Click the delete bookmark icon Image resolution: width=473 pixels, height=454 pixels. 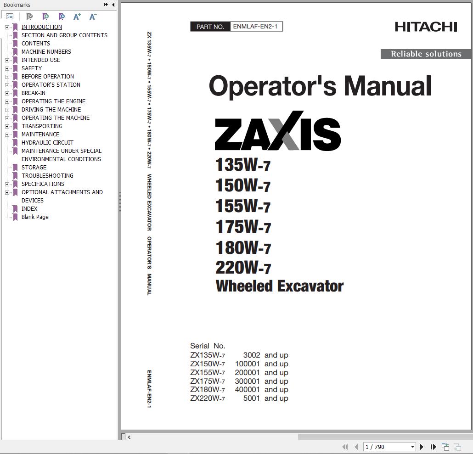click(29, 16)
